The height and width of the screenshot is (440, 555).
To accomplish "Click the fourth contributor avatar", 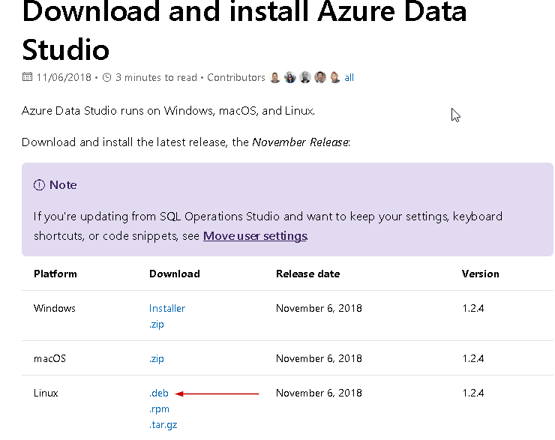I will pyautogui.click(x=320, y=77).
